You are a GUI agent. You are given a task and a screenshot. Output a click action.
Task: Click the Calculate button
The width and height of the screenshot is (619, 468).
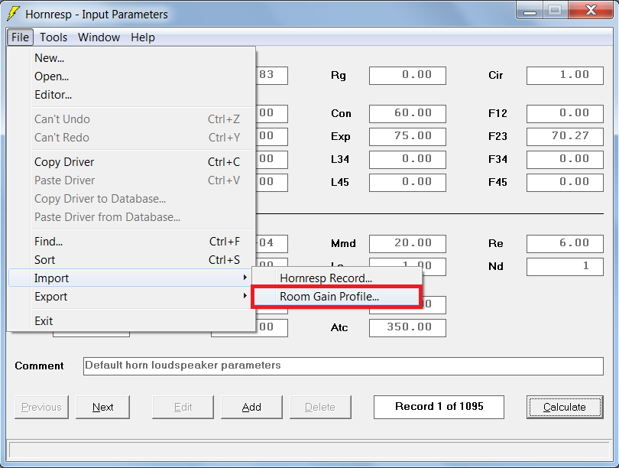(565, 407)
